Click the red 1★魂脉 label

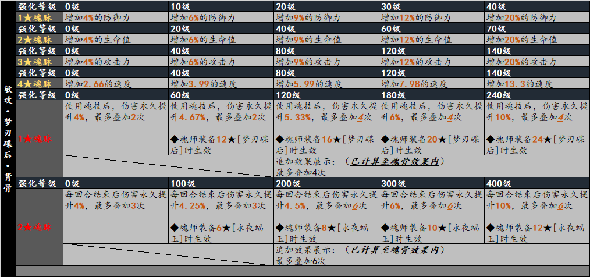[x=39, y=139]
